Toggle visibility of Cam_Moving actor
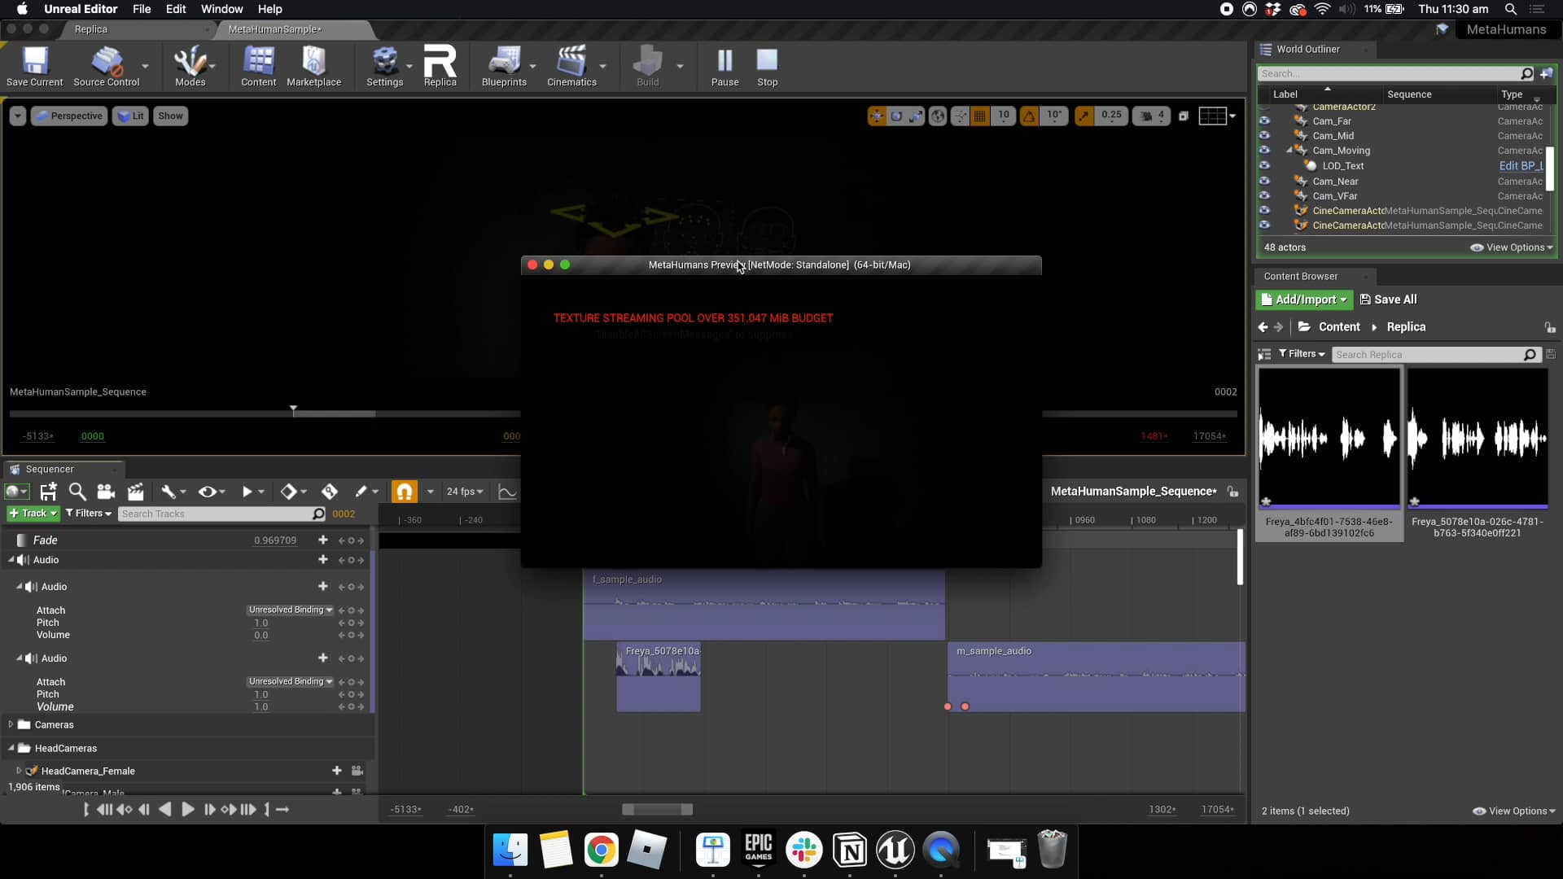The width and height of the screenshot is (1563, 879). click(x=1264, y=151)
